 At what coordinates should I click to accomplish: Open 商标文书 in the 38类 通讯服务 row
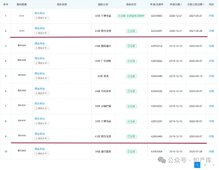42,153
